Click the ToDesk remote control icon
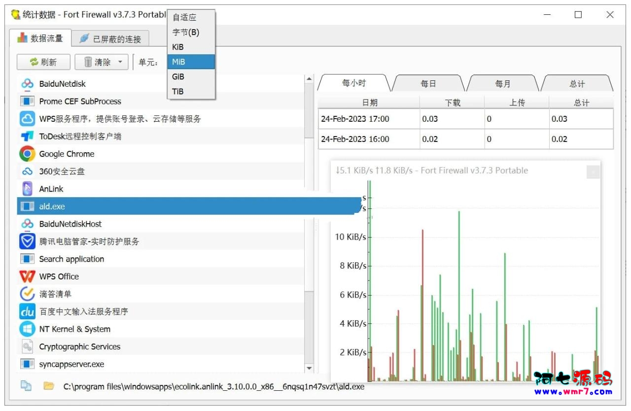The image size is (631, 411). tap(27, 137)
